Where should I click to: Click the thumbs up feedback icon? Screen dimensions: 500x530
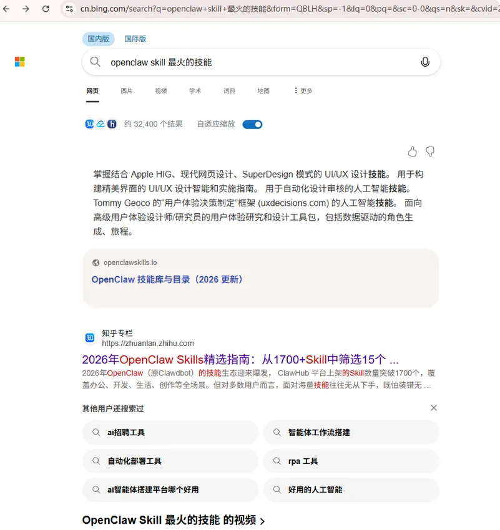pos(412,152)
